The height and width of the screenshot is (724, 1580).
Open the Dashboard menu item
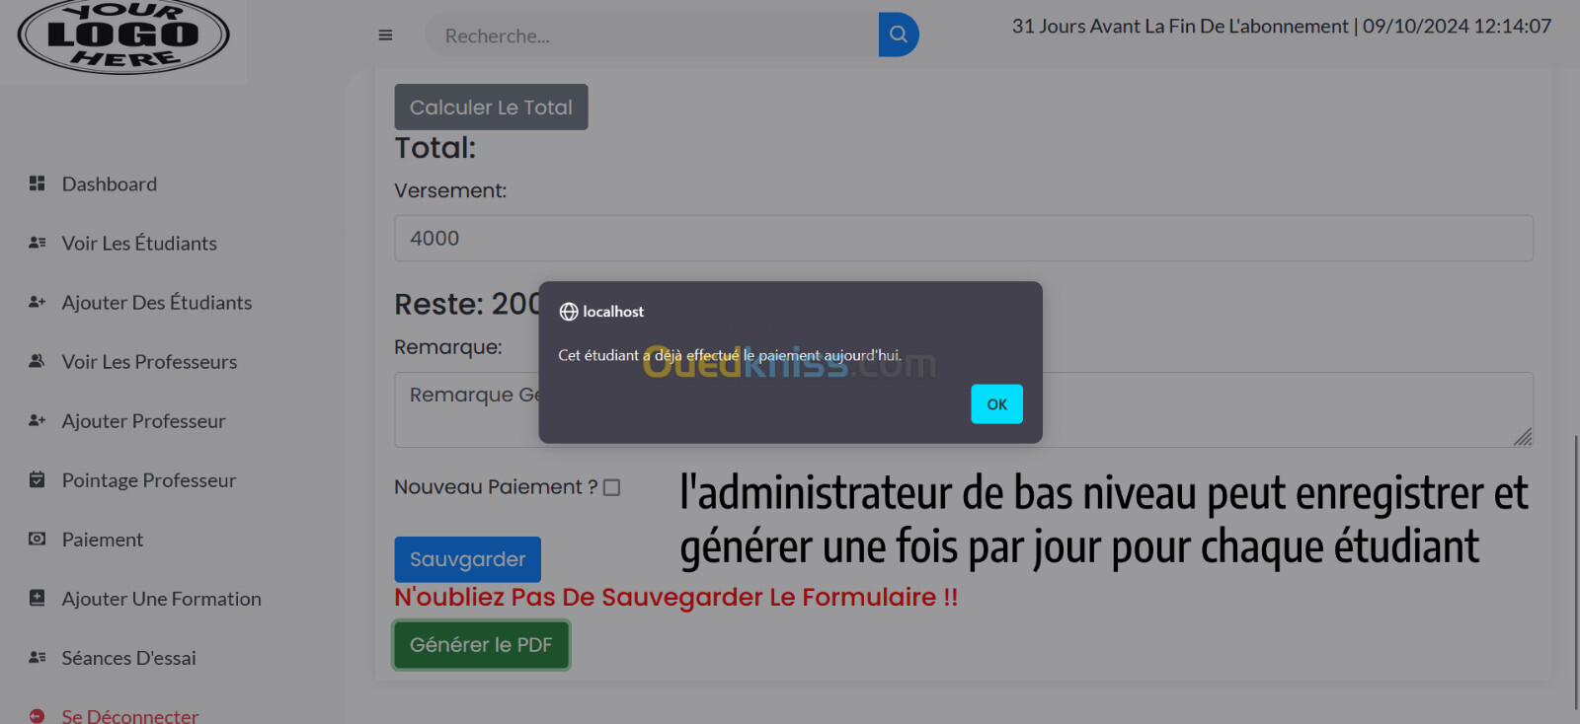pyautogui.click(x=110, y=183)
